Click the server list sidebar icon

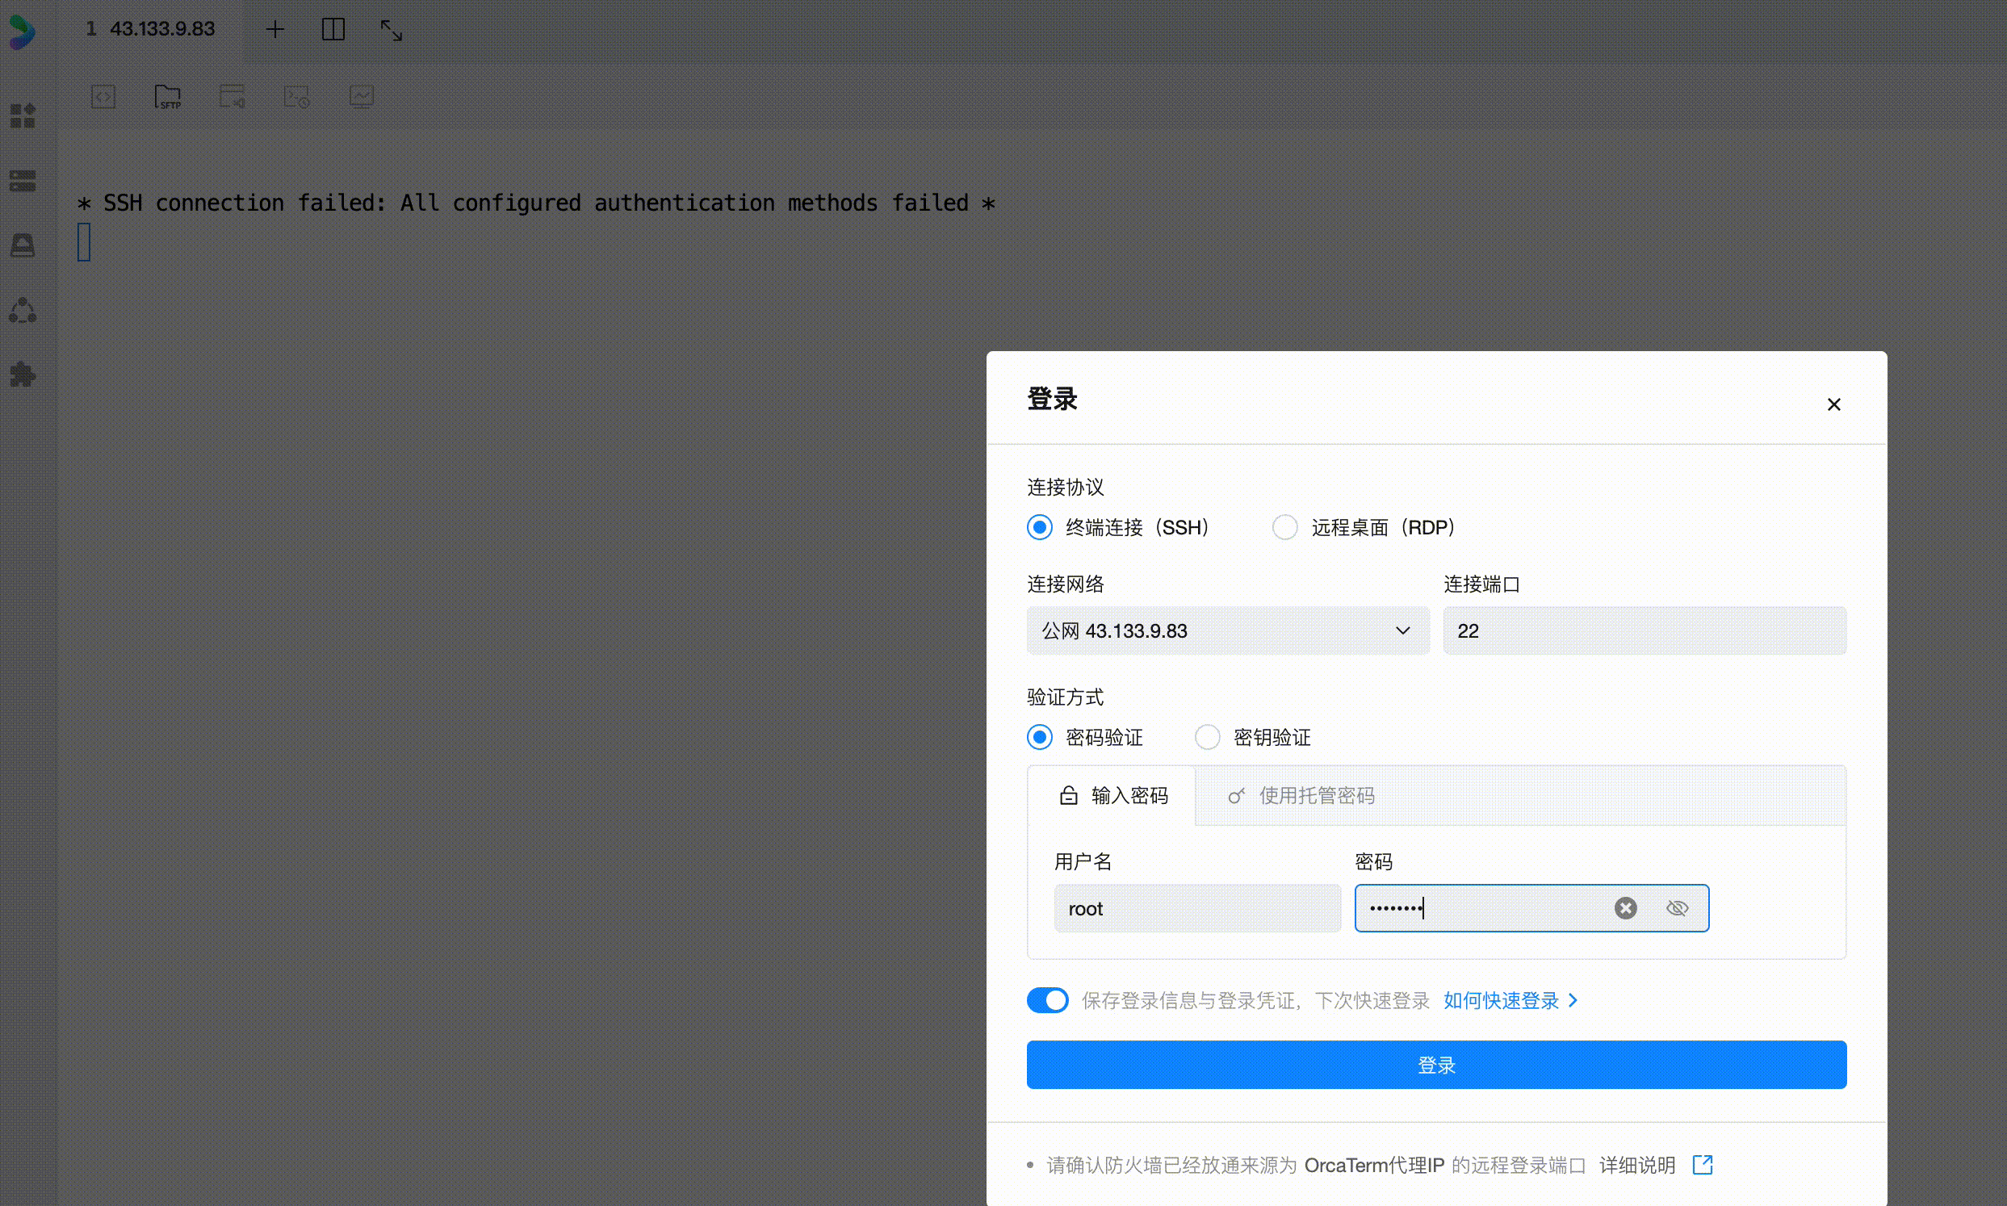pos(23,180)
